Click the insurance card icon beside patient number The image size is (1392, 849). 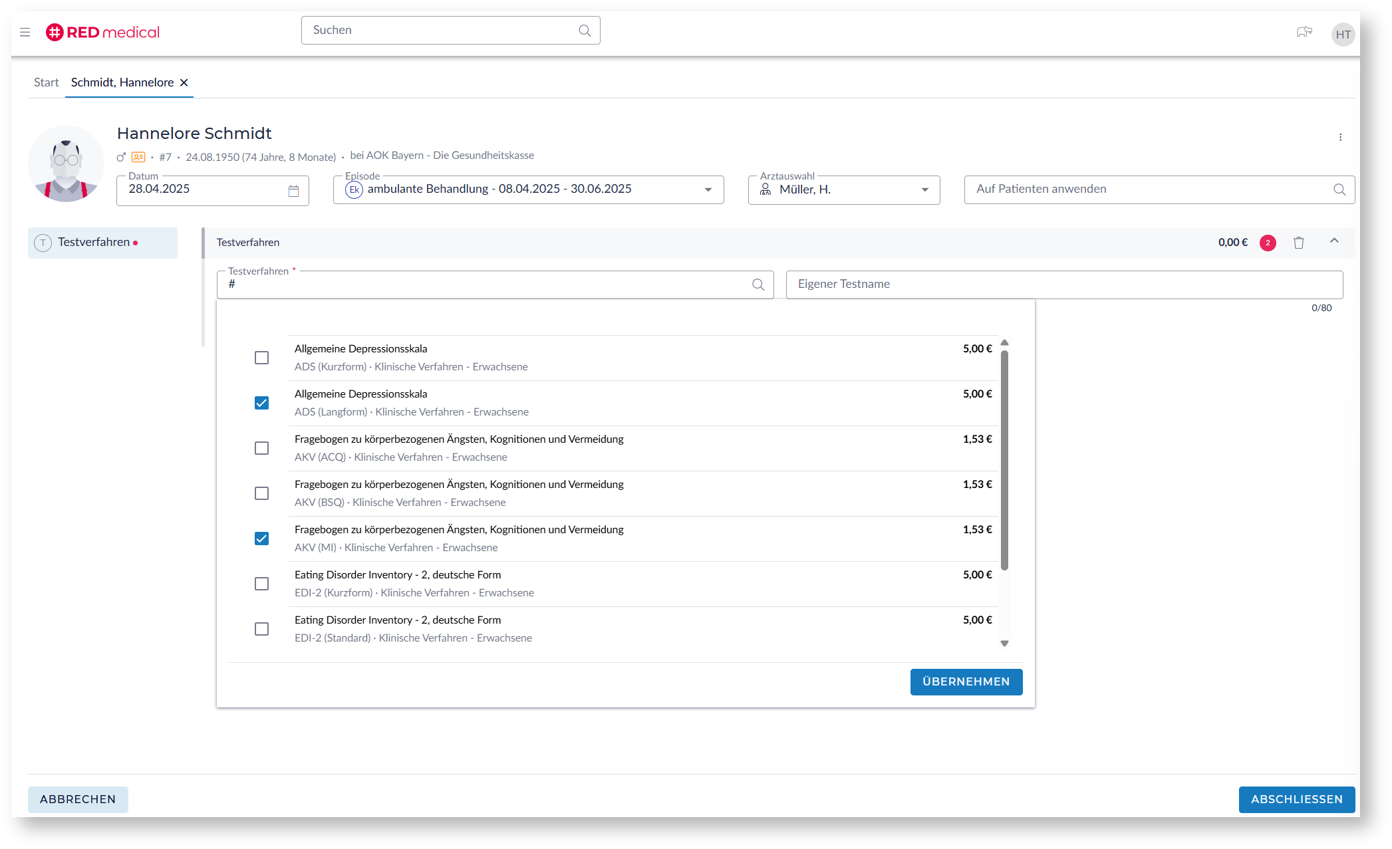138,158
